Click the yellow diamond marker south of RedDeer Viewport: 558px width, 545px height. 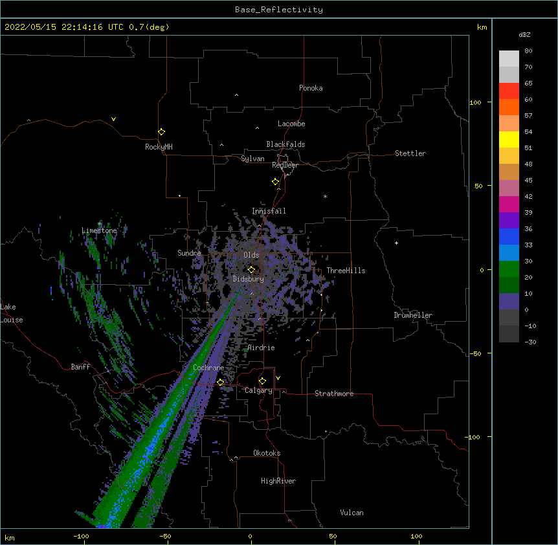275,182
